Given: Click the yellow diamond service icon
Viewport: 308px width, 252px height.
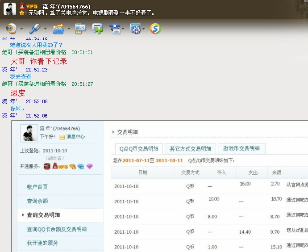Looking at the screenshot, I should 72,167.
